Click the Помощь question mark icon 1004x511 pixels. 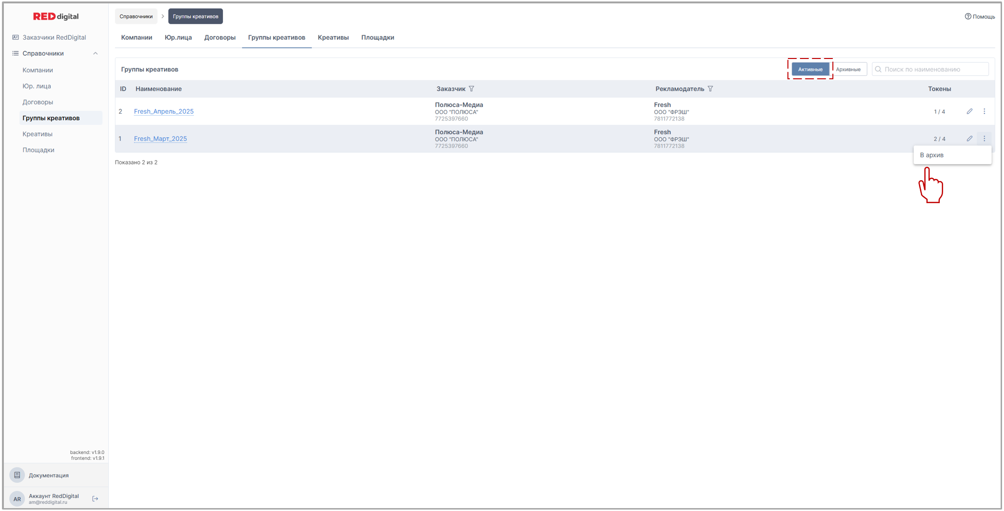[x=968, y=16]
